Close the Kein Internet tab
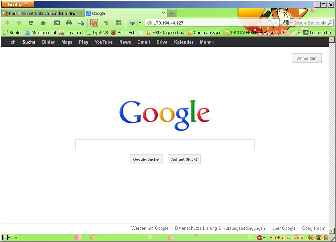 tap(81, 13)
